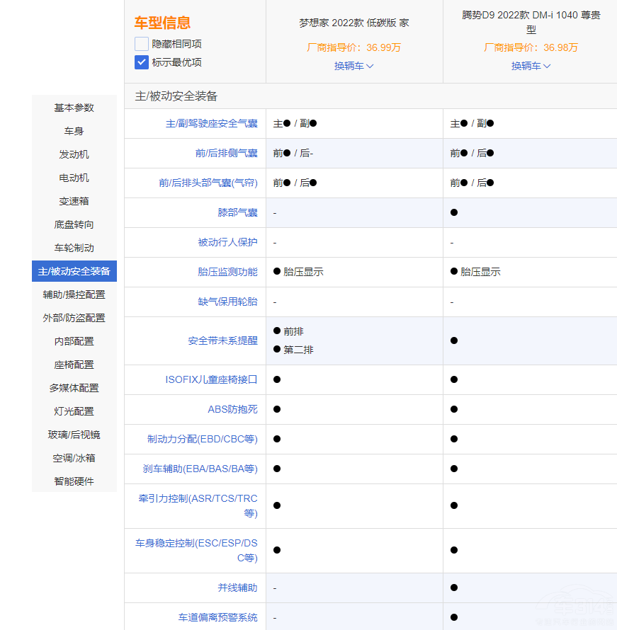Click the 胎压监测功能 link
Viewport: 617px width, 630px height.
point(227,272)
